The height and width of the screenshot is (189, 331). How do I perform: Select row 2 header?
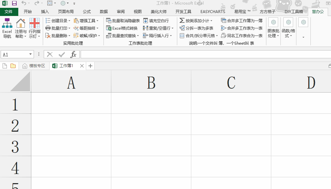click(15, 124)
